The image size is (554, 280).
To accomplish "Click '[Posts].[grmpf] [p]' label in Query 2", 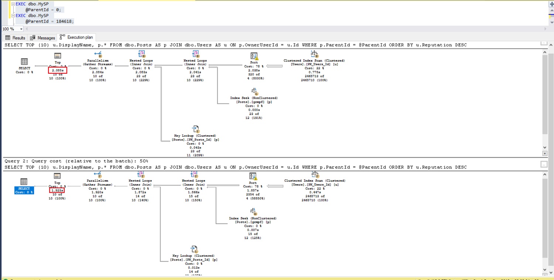I will click(253, 222).
